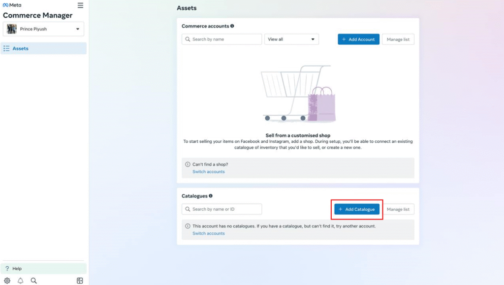Click the sidebar search magnifier icon
This screenshot has width=504, height=285.
(33, 281)
